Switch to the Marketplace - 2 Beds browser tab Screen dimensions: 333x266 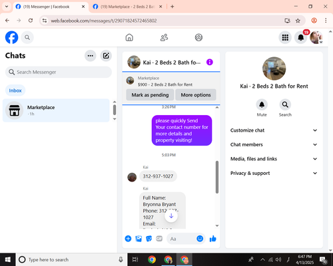[127, 7]
